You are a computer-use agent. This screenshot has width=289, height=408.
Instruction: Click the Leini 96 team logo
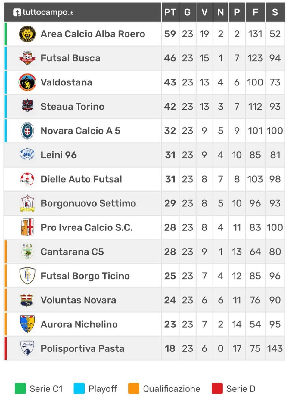(x=27, y=155)
